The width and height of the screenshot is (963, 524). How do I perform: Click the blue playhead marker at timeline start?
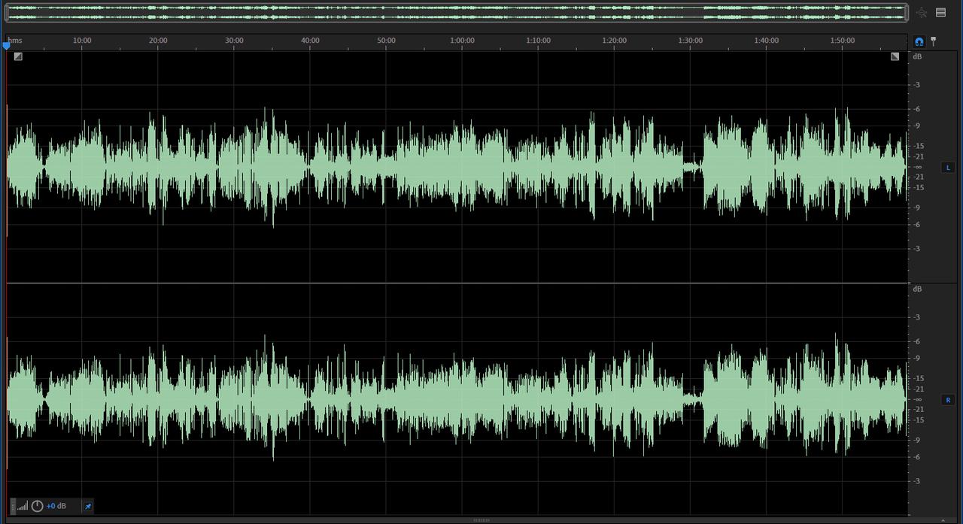(x=7, y=46)
